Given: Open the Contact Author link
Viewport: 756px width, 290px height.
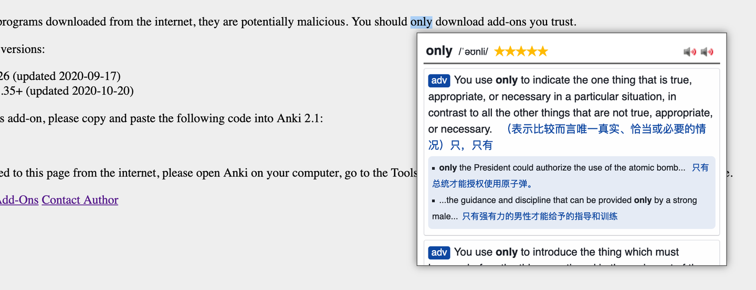Looking at the screenshot, I should tap(80, 200).
